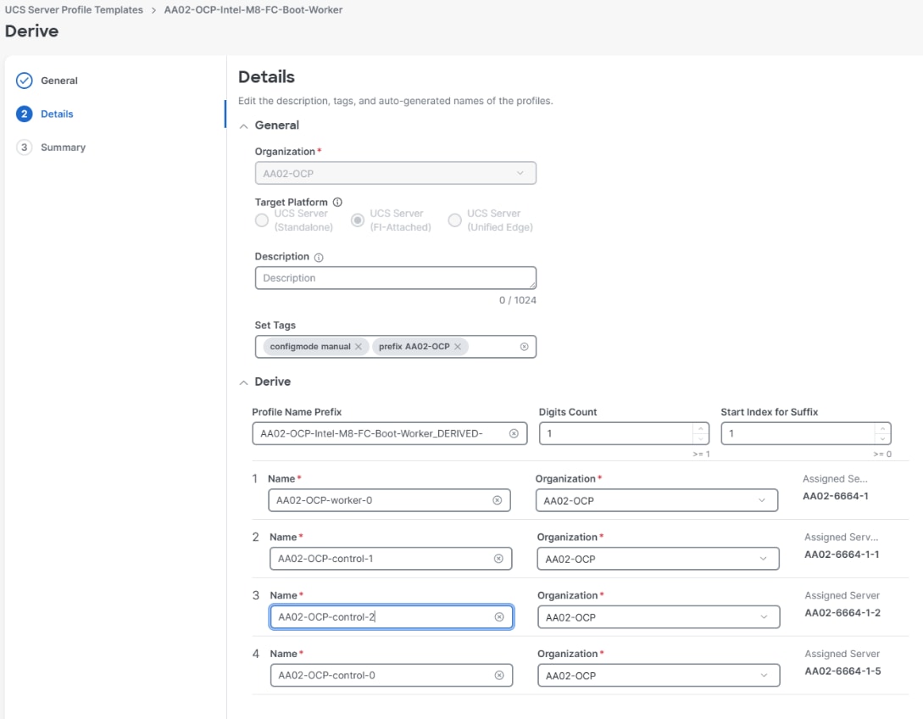Select the Details wizard step
Screen dimensions: 923x719
[x=57, y=114]
